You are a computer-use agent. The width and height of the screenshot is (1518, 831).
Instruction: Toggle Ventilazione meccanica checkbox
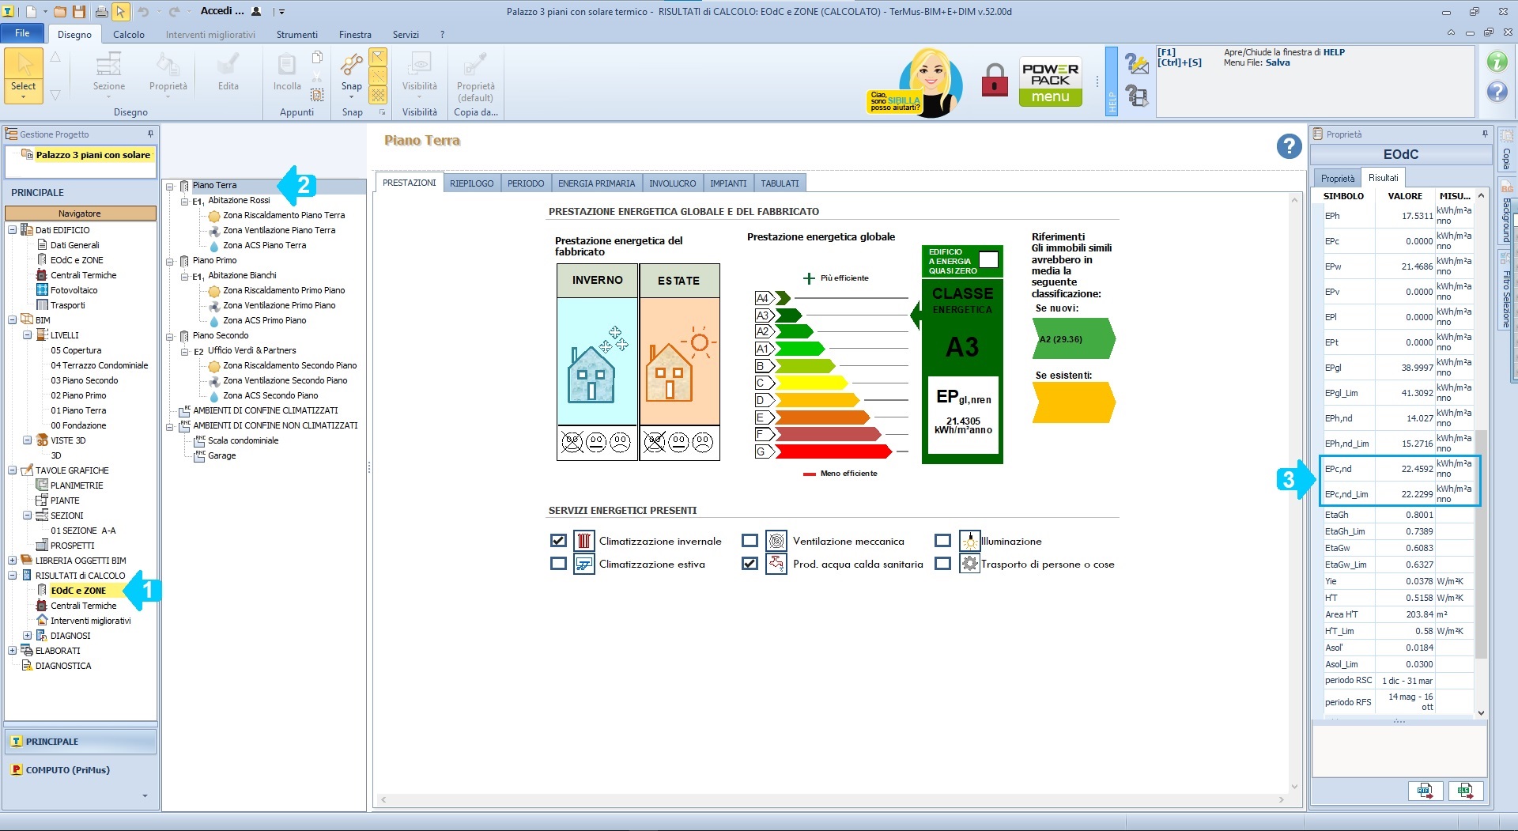pos(750,541)
